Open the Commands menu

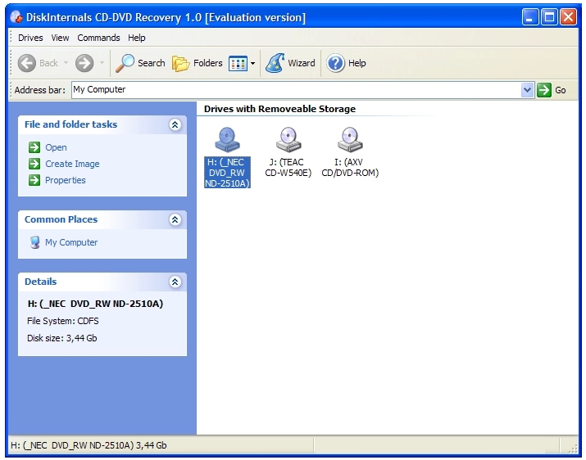coord(98,38)
